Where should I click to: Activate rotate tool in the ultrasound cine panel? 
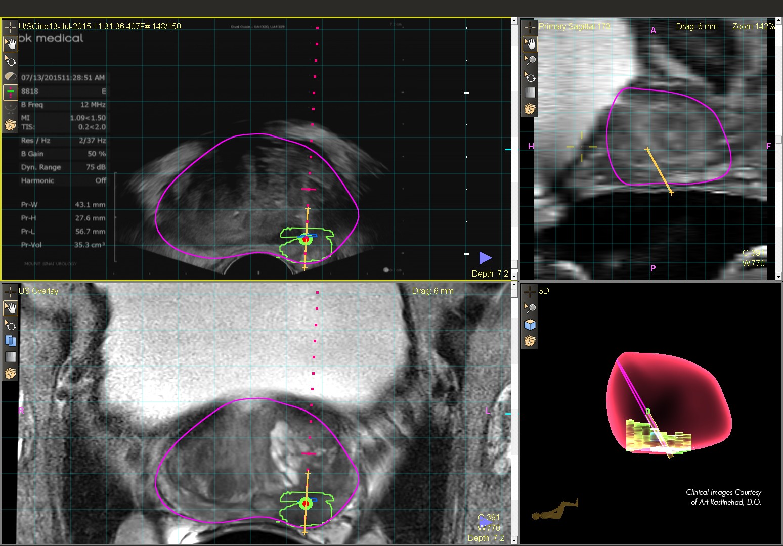pos(10,61)
